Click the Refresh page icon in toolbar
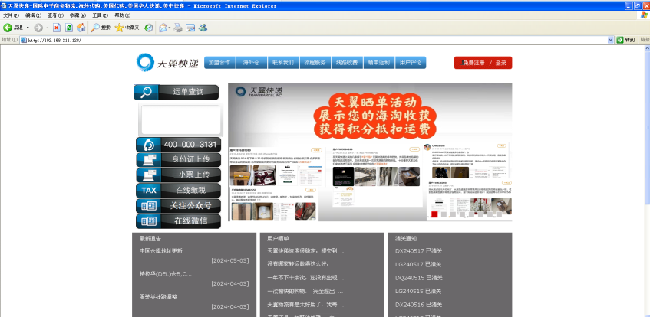The image size is (650, 317). [69, 28]
